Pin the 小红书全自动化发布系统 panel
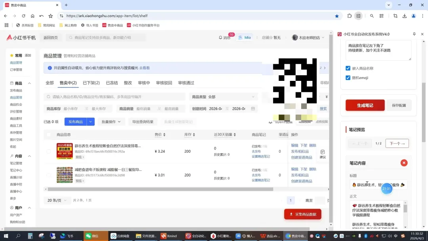 coord(414,34)
